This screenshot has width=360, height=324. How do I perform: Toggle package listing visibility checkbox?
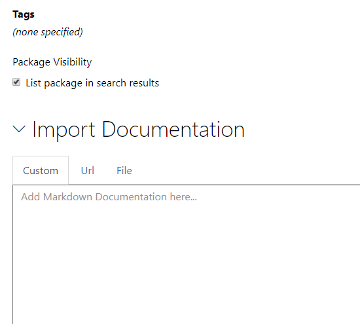point(16,82)
